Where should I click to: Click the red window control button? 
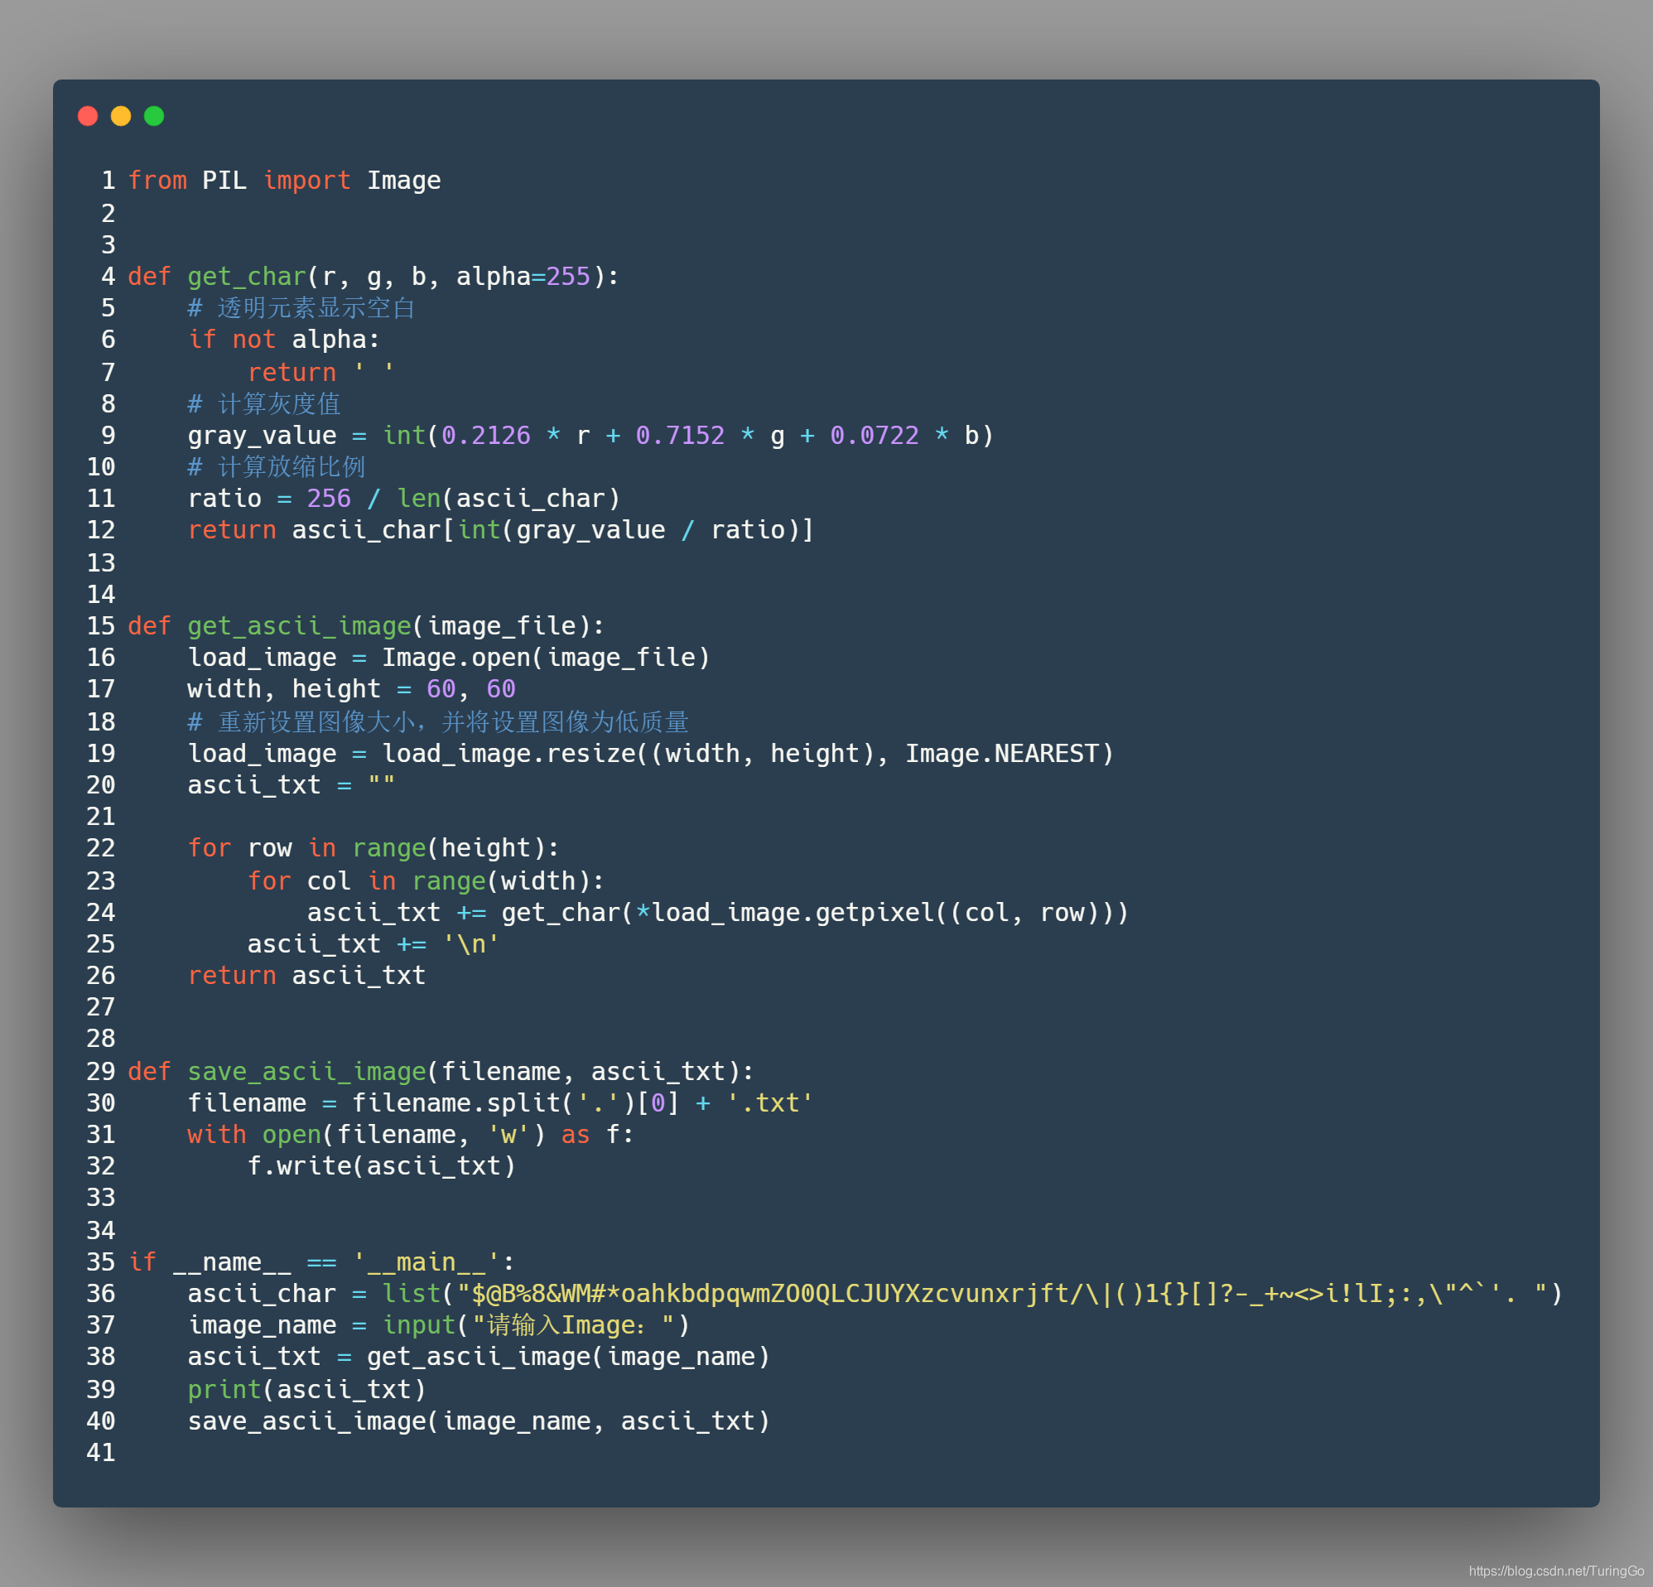[88, 116]
